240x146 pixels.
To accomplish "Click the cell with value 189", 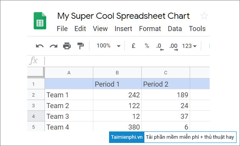I will (x=166, y=95).
